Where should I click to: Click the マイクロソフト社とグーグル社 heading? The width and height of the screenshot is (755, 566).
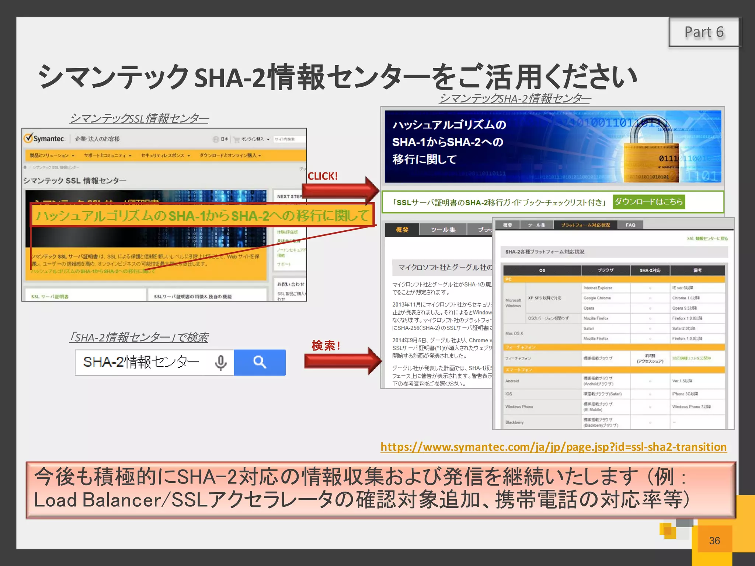tap(445, 268)
